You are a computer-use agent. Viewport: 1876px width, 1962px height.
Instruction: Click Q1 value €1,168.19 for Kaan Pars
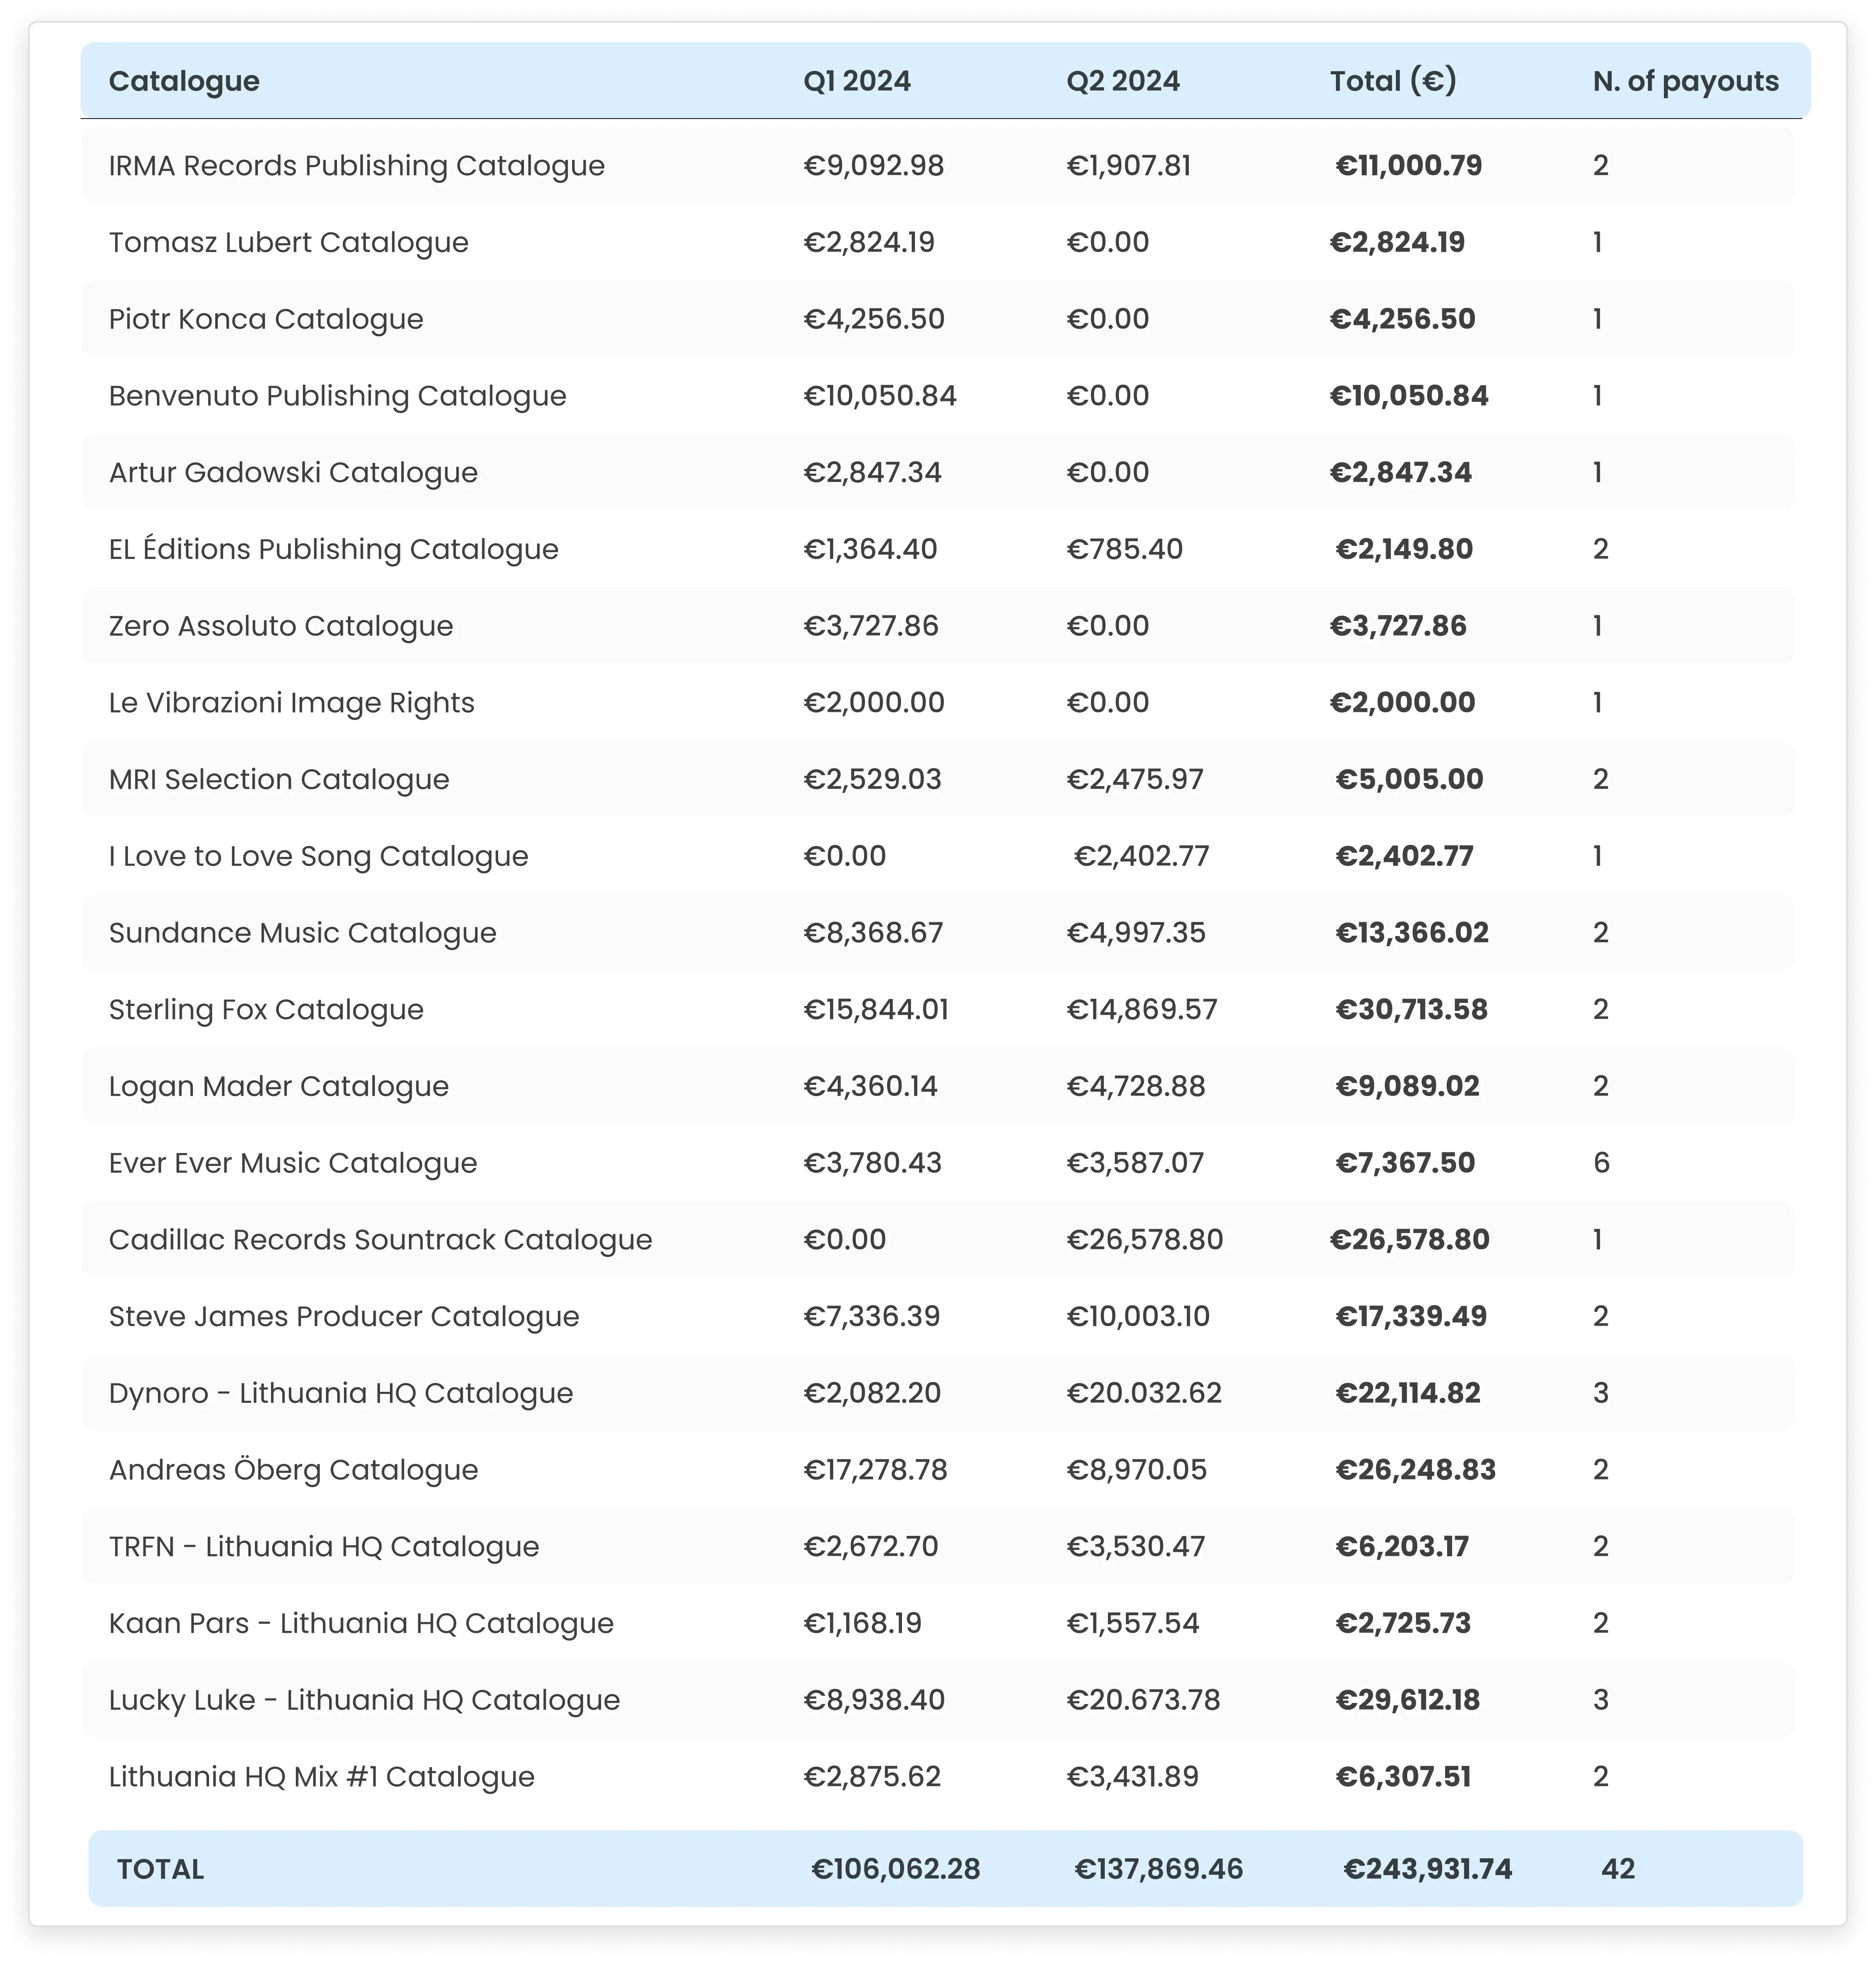tap(863, 1624)
